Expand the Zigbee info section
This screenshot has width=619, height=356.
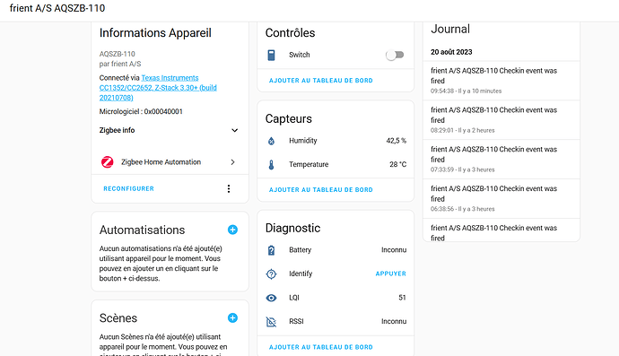click(x=234, y=130)
